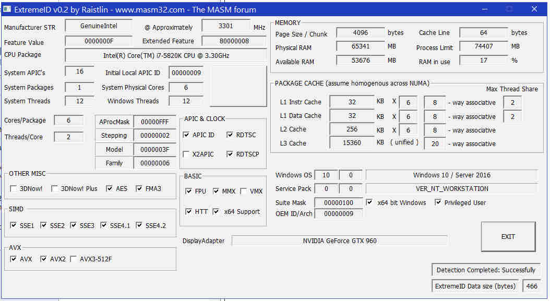Select the CPU Package field with i7-5820K
This screenshot has width=550, height=301.
[x=166, y=55]
